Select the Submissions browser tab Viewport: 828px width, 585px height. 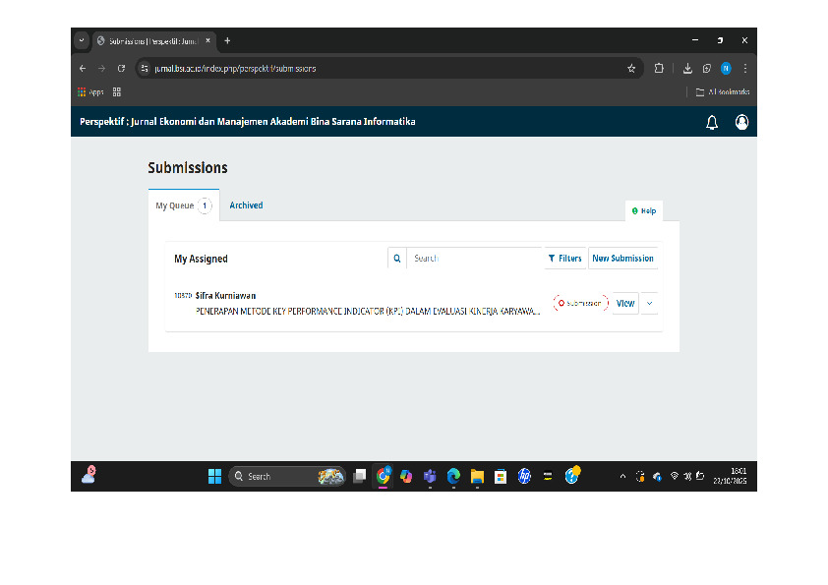click(153, 40)
